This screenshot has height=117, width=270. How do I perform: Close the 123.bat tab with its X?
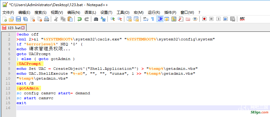tap(23, 28)
